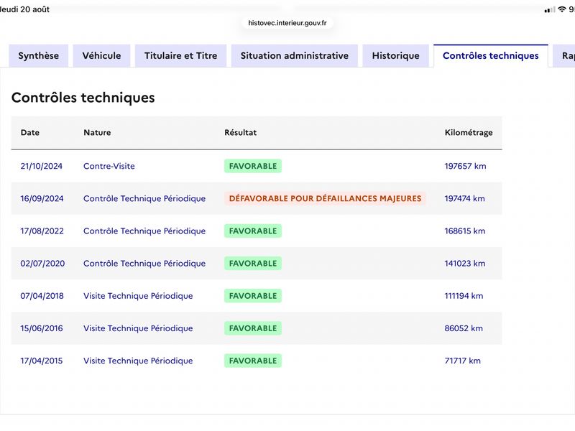Switch to the Véhicule tab
The width and height of the screenshot is (575, 431).
tap(101, 56)
